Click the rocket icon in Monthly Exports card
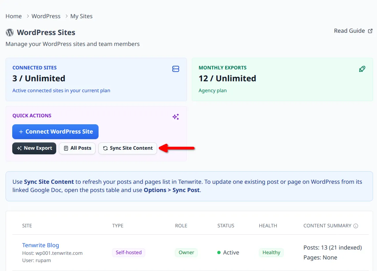 362,69
